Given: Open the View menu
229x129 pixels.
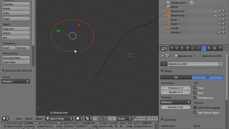Looking at the screenshot, I should click(19, 119).
